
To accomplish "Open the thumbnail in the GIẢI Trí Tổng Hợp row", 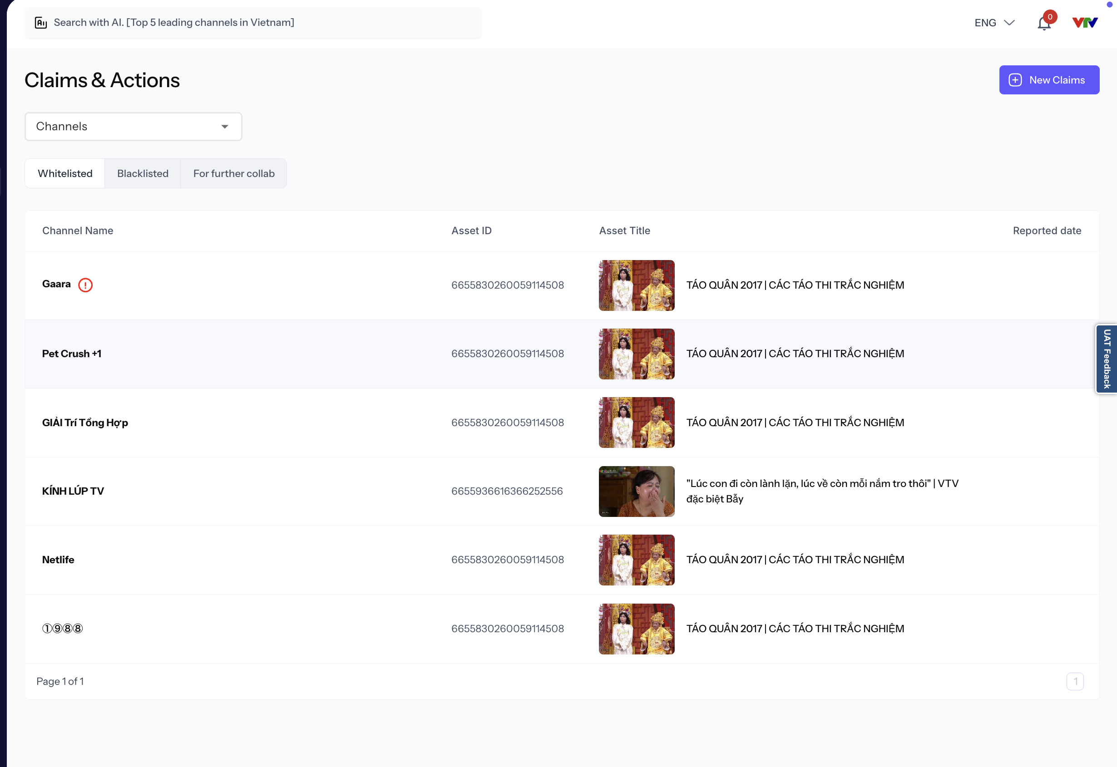I will coord(637,423).
